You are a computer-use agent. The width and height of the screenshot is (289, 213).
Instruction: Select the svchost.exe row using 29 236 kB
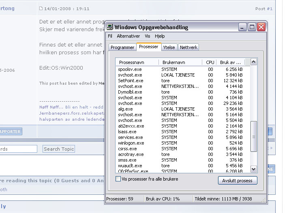click(183, 103)
